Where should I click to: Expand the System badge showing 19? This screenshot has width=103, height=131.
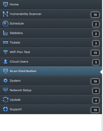[95, 81]
